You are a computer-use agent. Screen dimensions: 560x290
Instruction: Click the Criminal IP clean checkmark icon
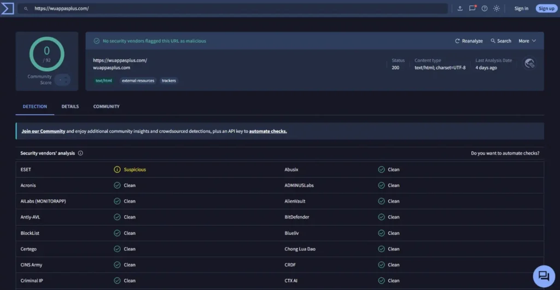(x=117, y=281)
